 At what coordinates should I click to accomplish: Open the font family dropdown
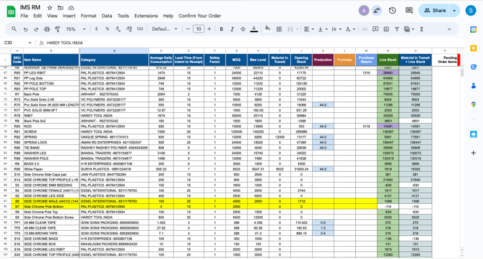tap(164, 29)
